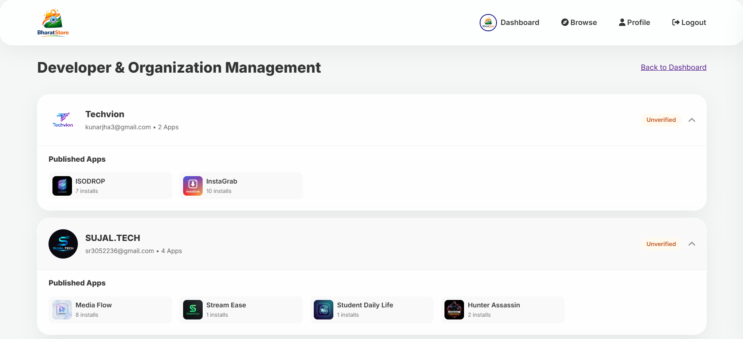Click the SUJAL.TECH organization name heading

tap(113, 238)
